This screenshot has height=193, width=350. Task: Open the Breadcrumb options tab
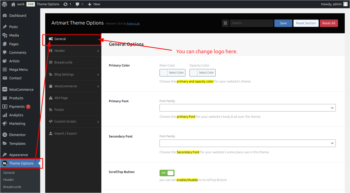tap(73, 62)
